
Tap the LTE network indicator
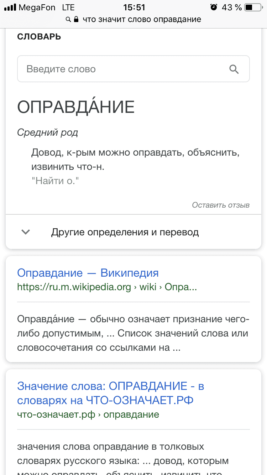pyautogui.click(x=68, y=7)
